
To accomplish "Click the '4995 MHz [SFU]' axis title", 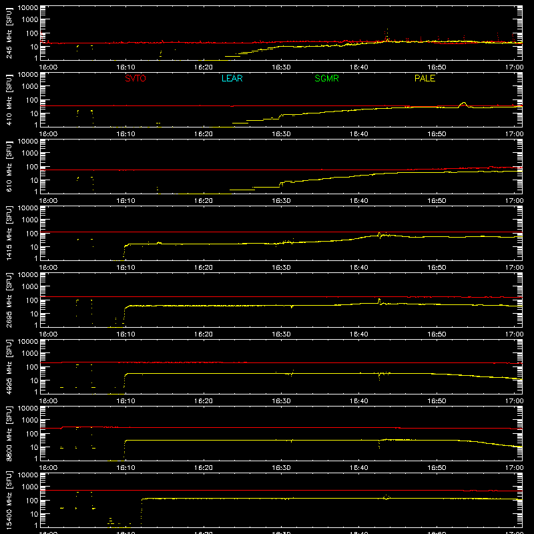I will (9, 366).
